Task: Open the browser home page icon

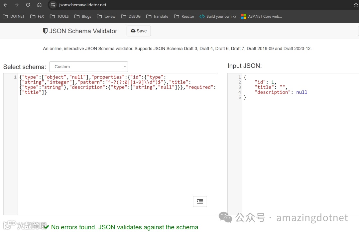Action: [x=39, y=5]
